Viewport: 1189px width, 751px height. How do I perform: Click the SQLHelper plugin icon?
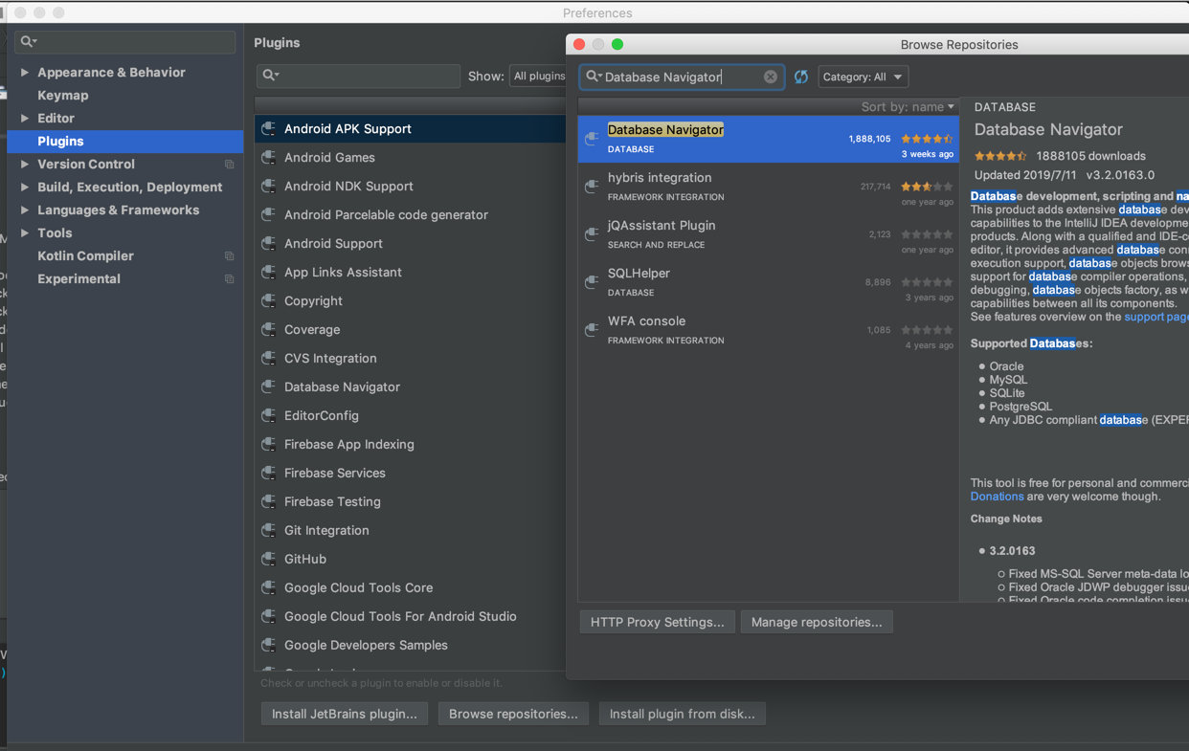click(592, 282)
